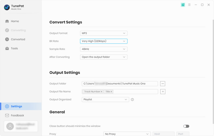
Task: Click the Convert Settings heading
Action: (x=66, y=22)
